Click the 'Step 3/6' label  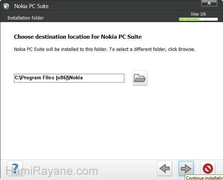pos(198,14)
